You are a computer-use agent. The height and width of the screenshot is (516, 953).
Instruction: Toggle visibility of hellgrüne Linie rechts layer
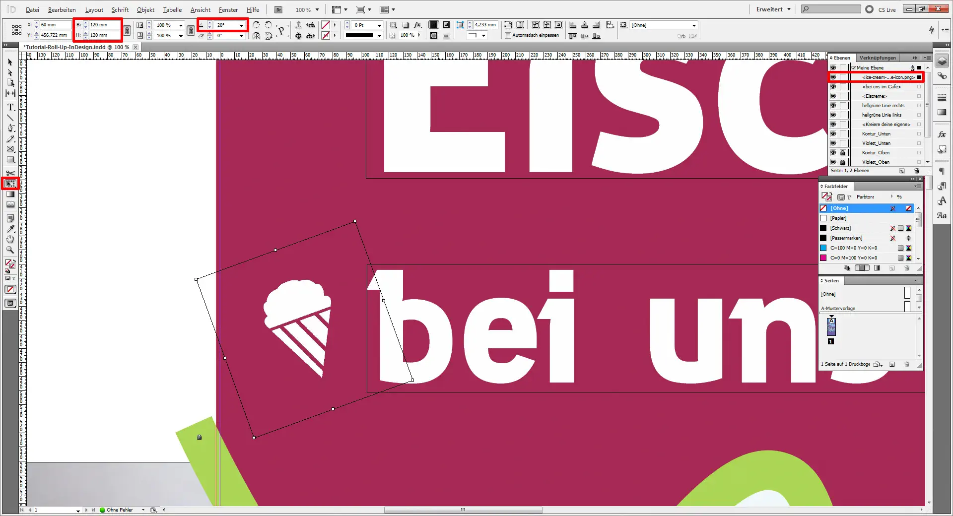(x=833, y=105)
